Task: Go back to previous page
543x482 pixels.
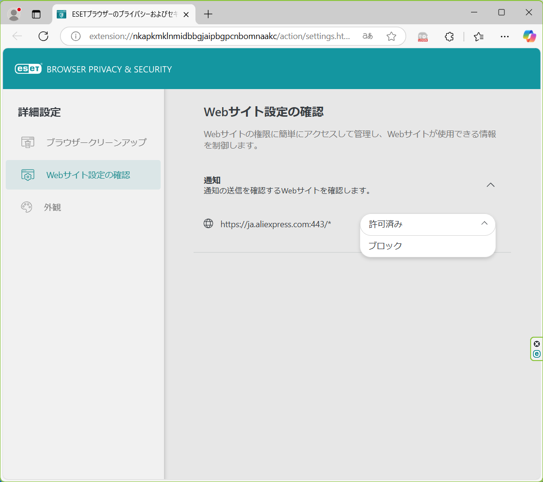Action: click(17, 36)
